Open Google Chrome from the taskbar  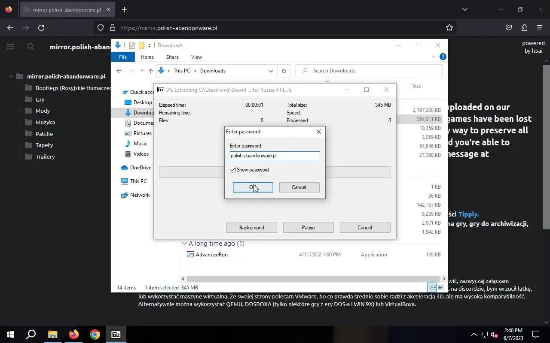[x=95, y=334]
